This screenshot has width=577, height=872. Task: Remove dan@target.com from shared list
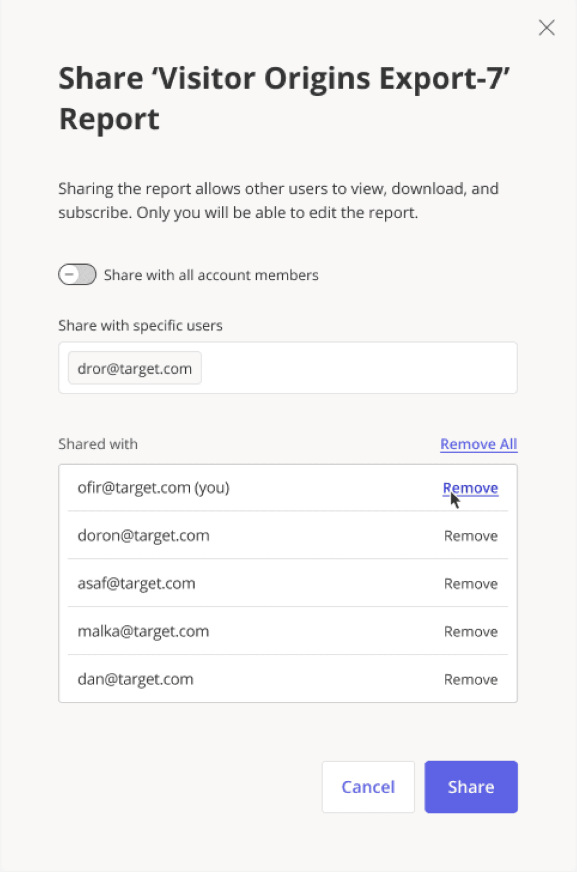click(x=470, y=679)
